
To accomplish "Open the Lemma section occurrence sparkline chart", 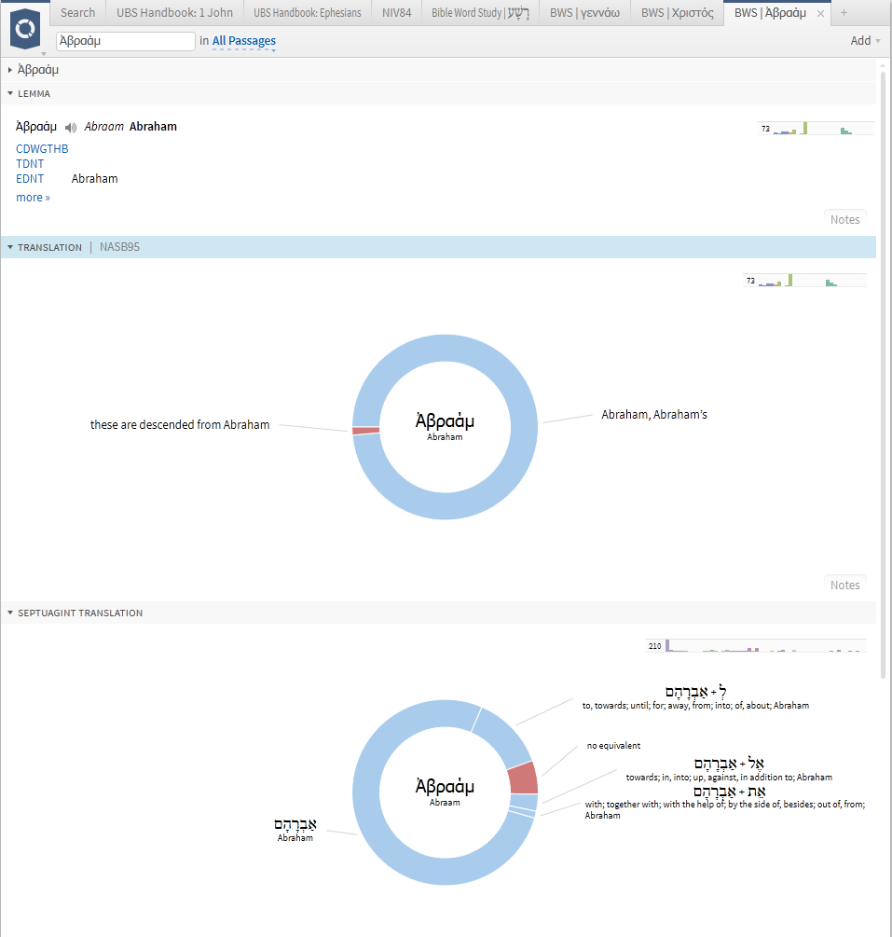I will [816, 128].
